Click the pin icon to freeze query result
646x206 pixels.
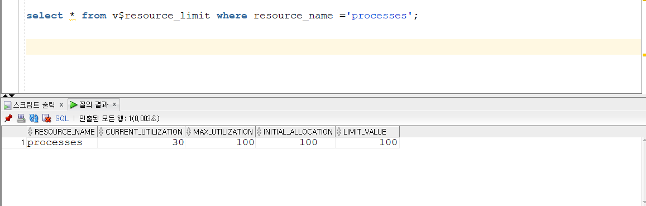(8, 119)
